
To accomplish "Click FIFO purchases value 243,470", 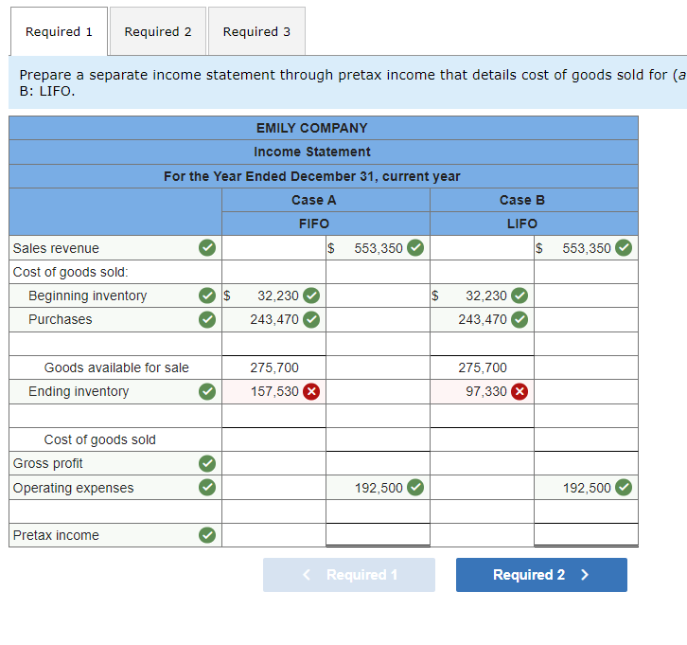I will click(x=274, y=319).
